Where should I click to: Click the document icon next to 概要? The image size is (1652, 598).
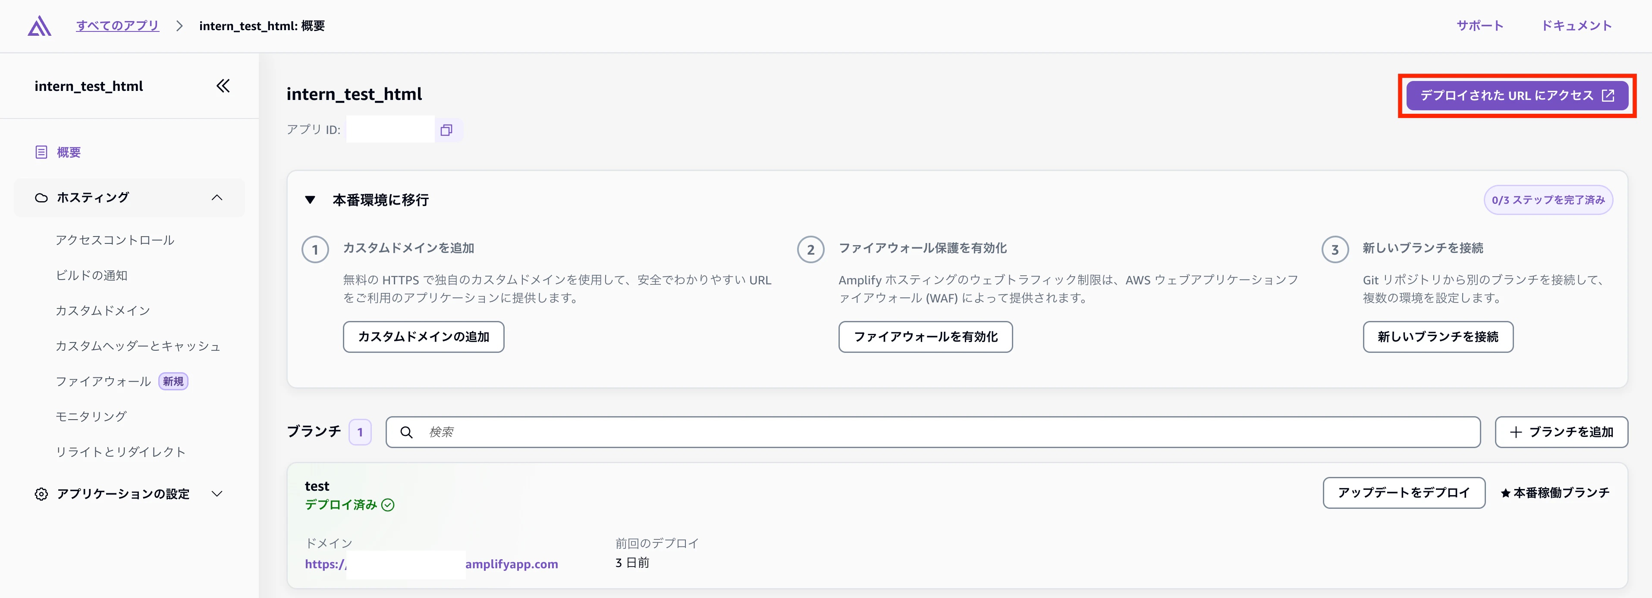(41, 152)
